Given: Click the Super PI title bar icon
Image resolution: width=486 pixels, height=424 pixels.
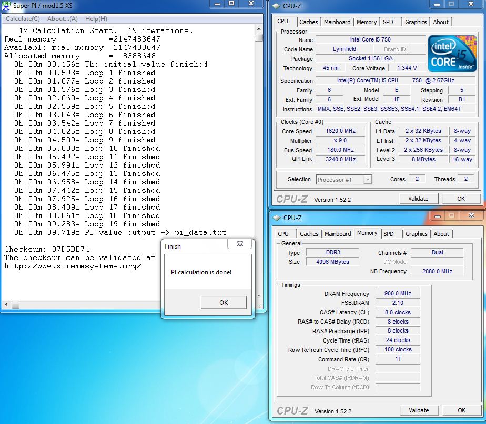Looking at the screenshot, I should pyautogui.click(x=6, y=6).
